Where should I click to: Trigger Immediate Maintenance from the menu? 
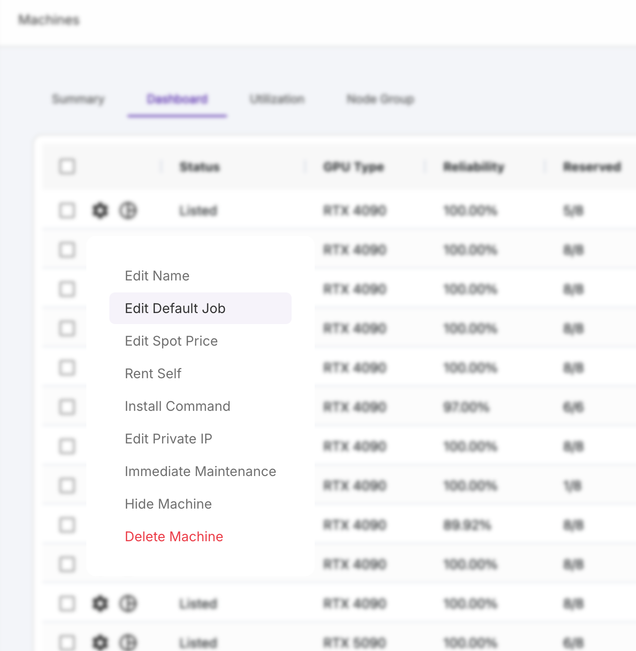pos(200,471)
